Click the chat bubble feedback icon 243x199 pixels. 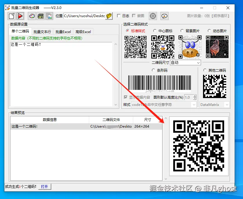[x=165, y=16]
